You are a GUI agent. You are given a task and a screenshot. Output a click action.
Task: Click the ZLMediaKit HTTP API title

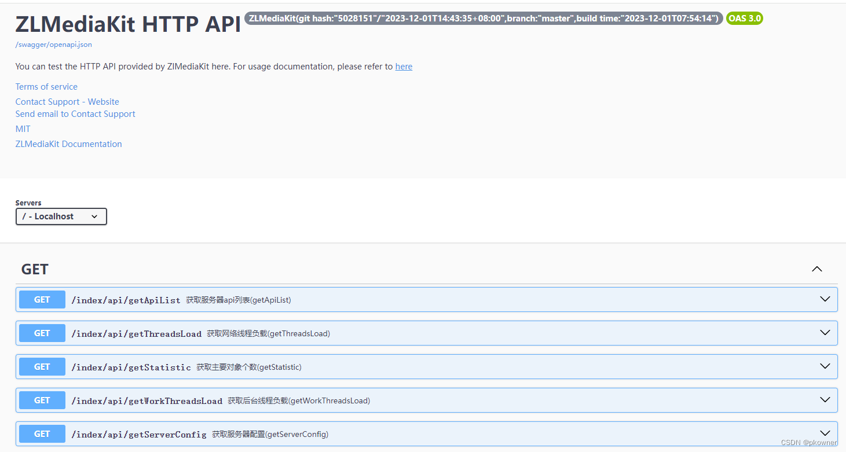(128, 24)
